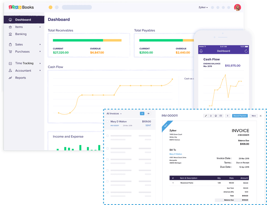Print the invoice using the printer icon

[x=216, y=116]
